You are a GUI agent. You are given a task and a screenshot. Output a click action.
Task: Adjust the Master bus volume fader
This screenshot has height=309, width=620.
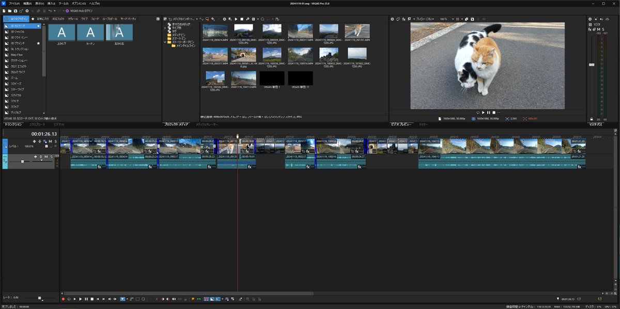click(x=592, y=65)
